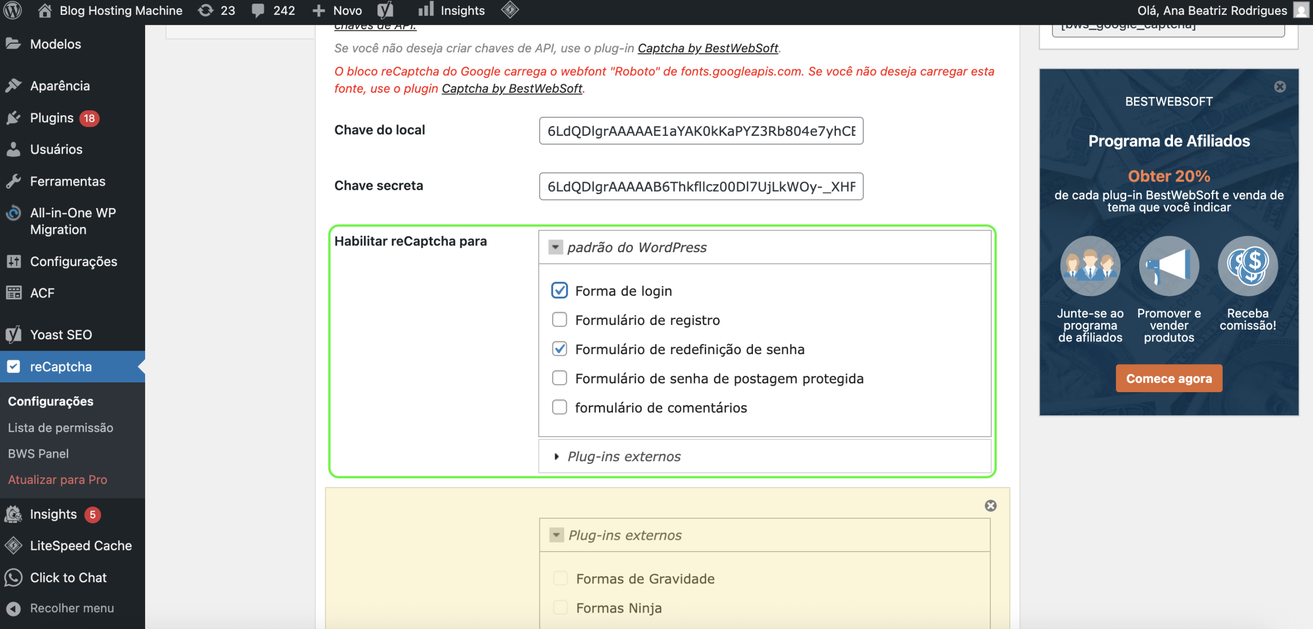
Task: Open Insights menu with 5 badge
Action: point(72,514)
